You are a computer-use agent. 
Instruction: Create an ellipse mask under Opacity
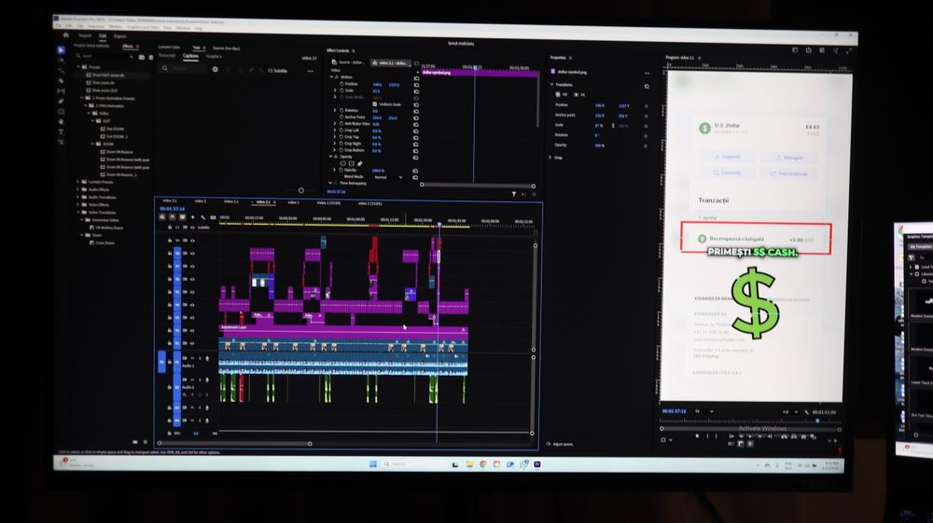point(342,163)
